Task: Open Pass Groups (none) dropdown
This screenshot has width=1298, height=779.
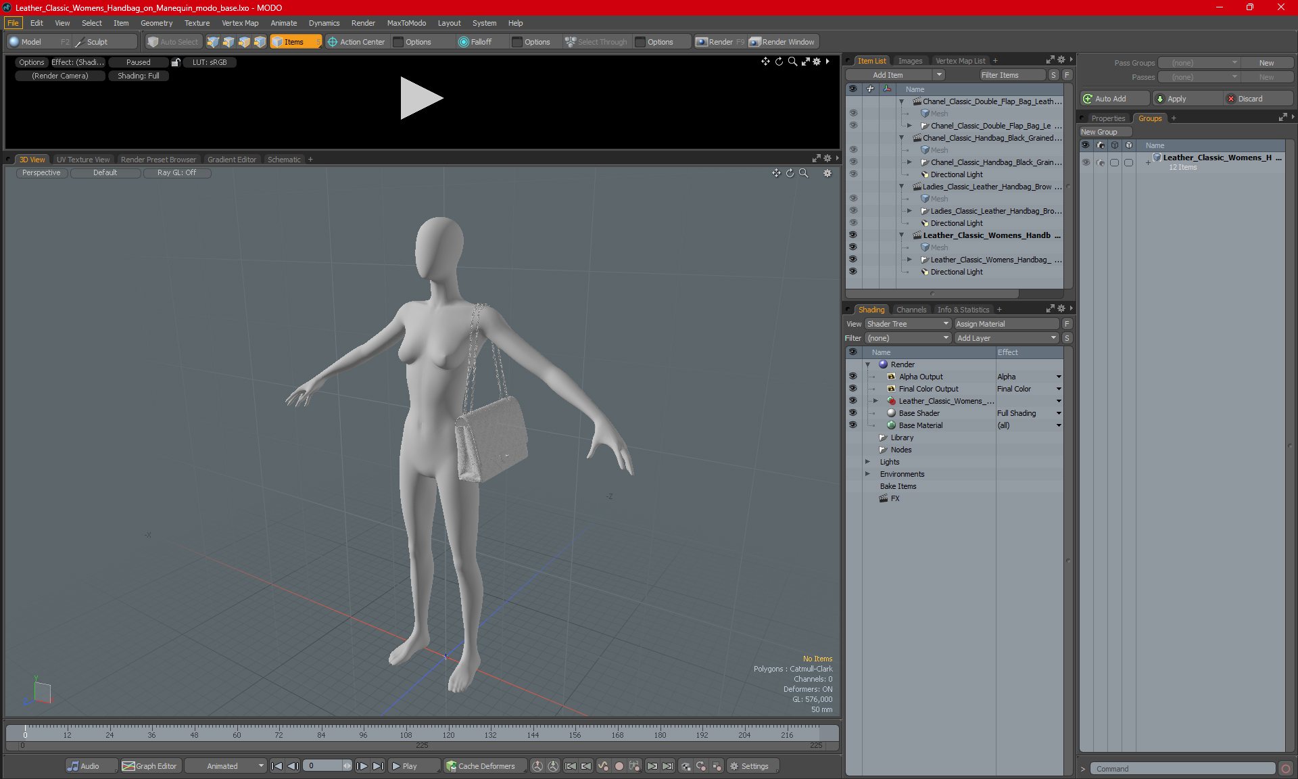Action: point(1199,63)
